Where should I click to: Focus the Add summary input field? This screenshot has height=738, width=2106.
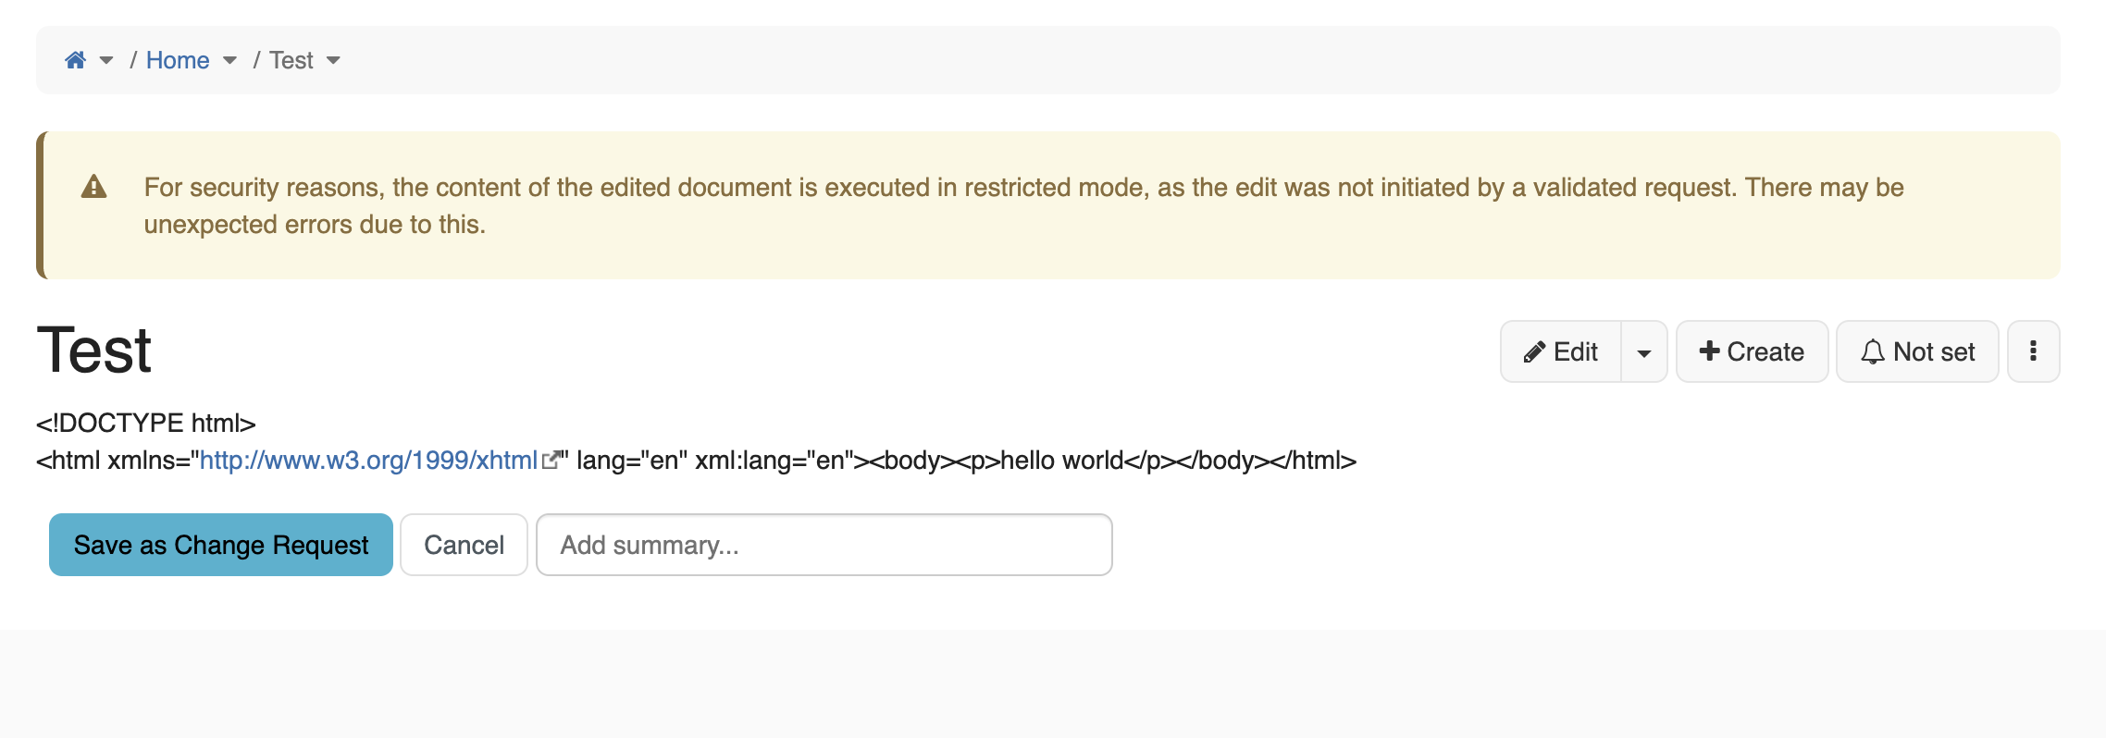pos(824,545)
